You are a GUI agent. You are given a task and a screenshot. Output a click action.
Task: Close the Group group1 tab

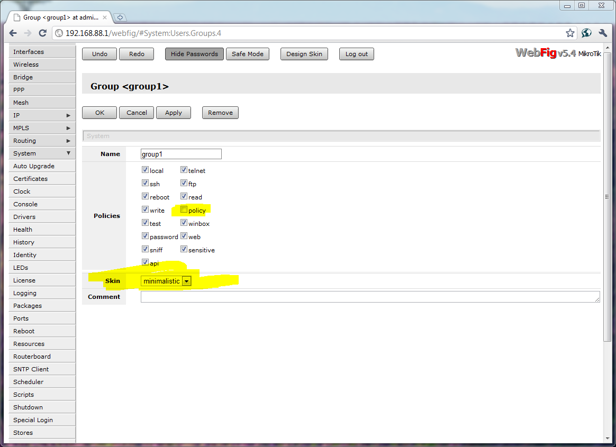pos(104,17)
